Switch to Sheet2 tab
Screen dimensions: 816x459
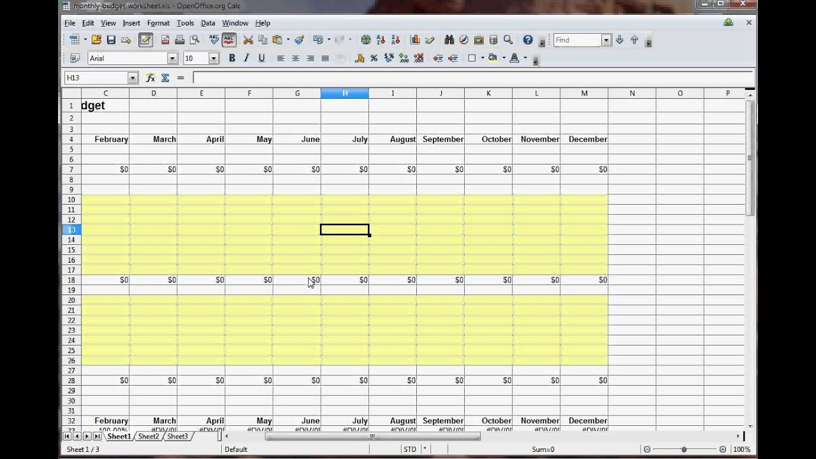pyautogui.click(x=147, y=436)
